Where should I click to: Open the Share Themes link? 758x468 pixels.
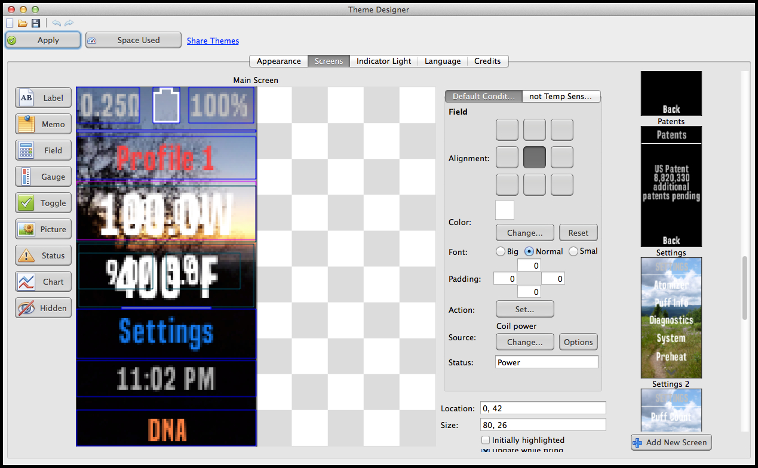[x=213, y=41]
